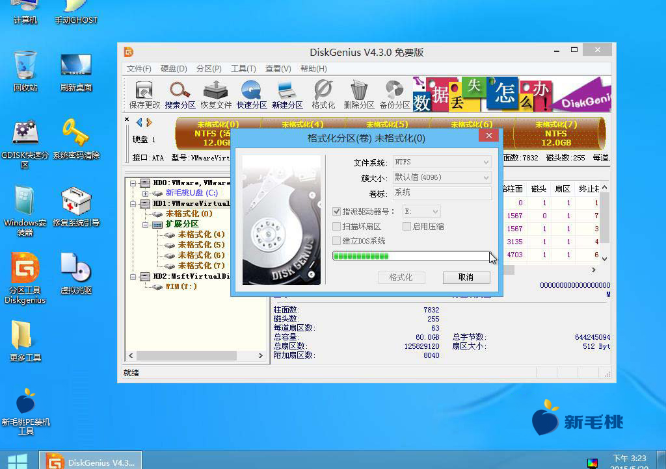Toggle the 建立DOS系统 checkbox
The width and height of the screenshot is (666, 469).
[336, 241]
